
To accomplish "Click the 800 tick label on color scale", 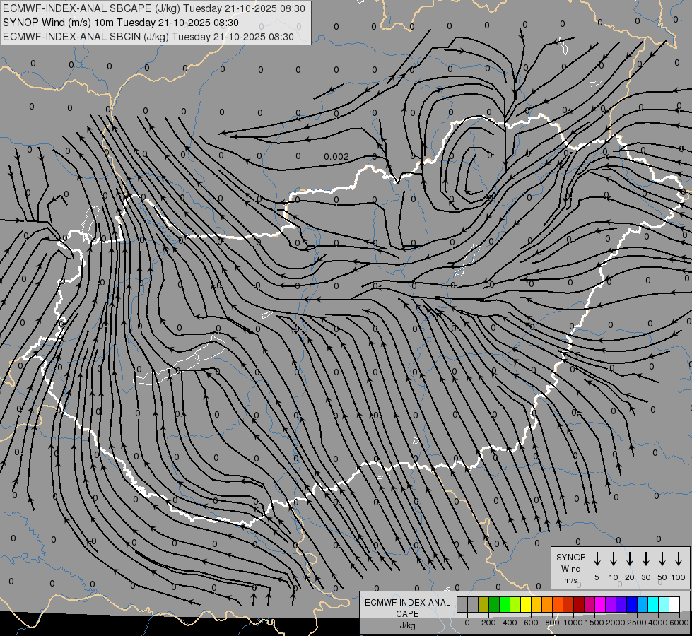I will [x=552, y=623].
